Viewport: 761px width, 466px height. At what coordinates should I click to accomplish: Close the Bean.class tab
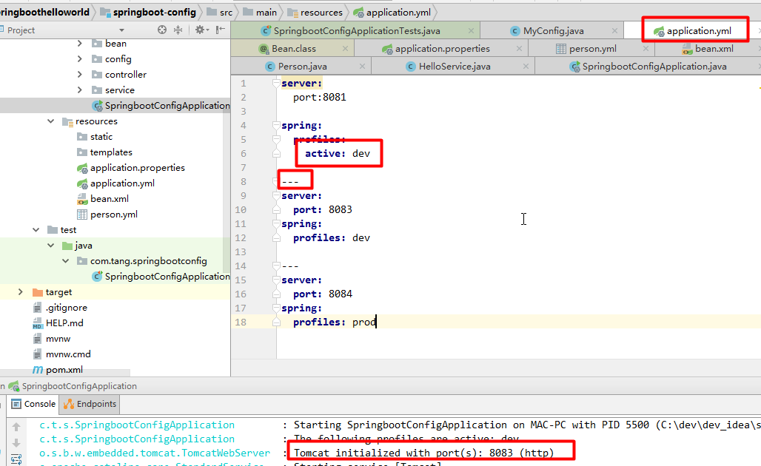[345, 49]
